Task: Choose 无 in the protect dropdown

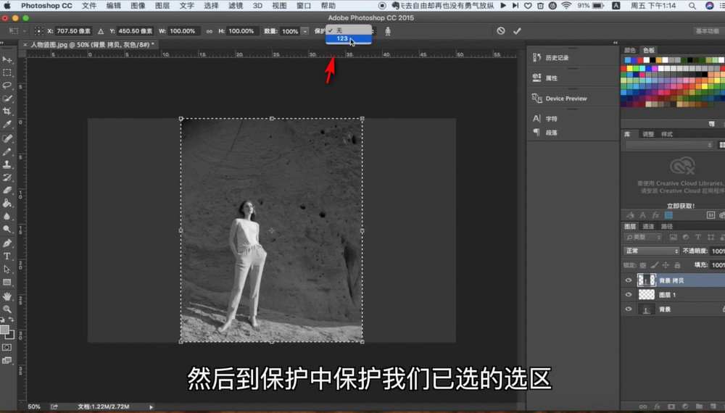Action: tap(348, 30)
